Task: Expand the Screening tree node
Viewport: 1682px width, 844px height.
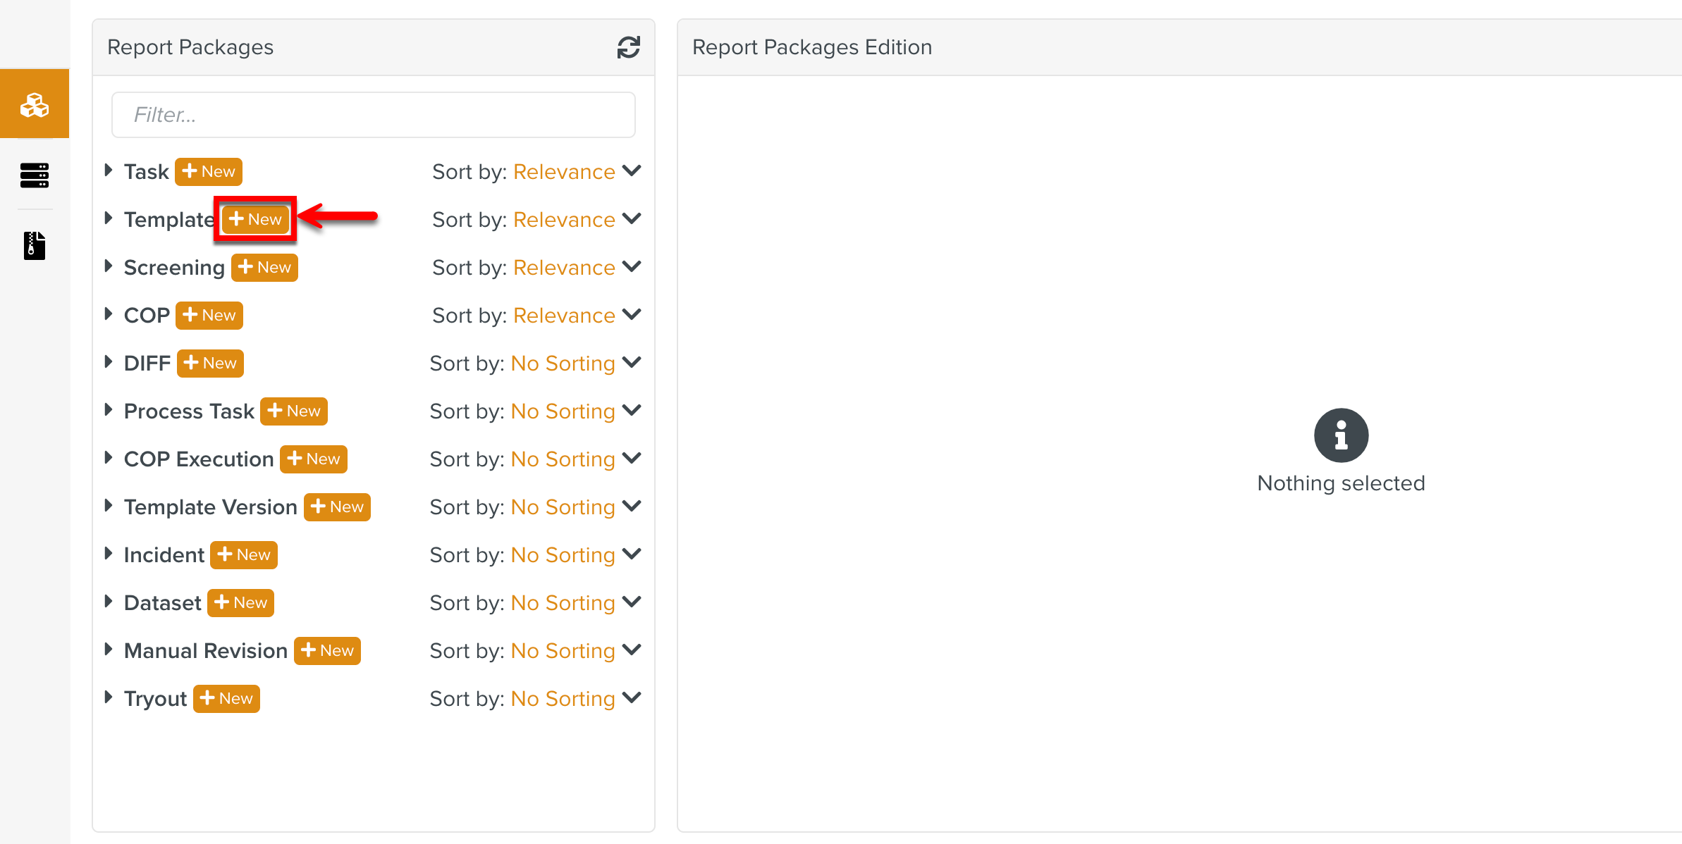Action: [x=109, y=266]
